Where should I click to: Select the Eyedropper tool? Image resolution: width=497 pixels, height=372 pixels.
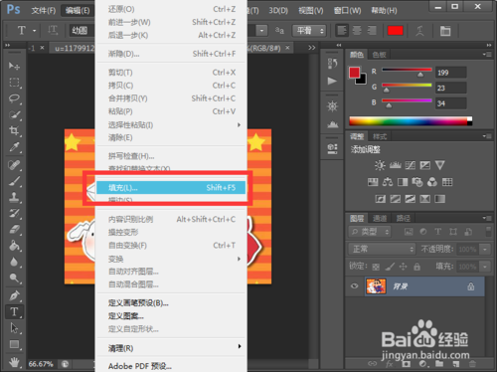coord(14,146)
